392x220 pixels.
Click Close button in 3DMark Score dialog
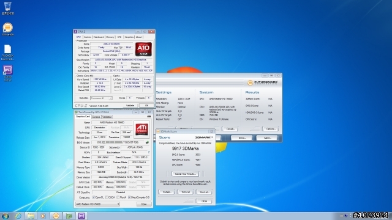[204, 201]
